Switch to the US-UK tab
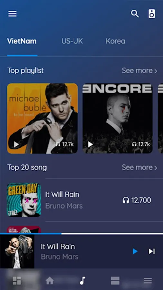 pyautogui.click(x=72, y=41)
